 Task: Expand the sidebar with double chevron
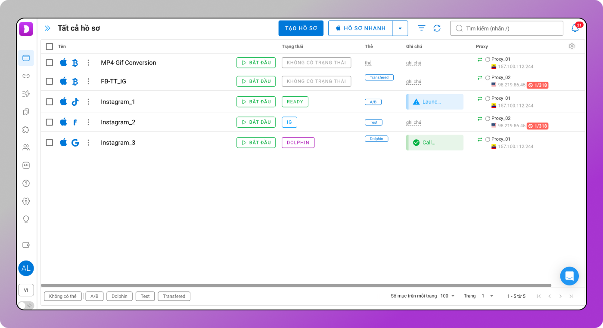47,28
